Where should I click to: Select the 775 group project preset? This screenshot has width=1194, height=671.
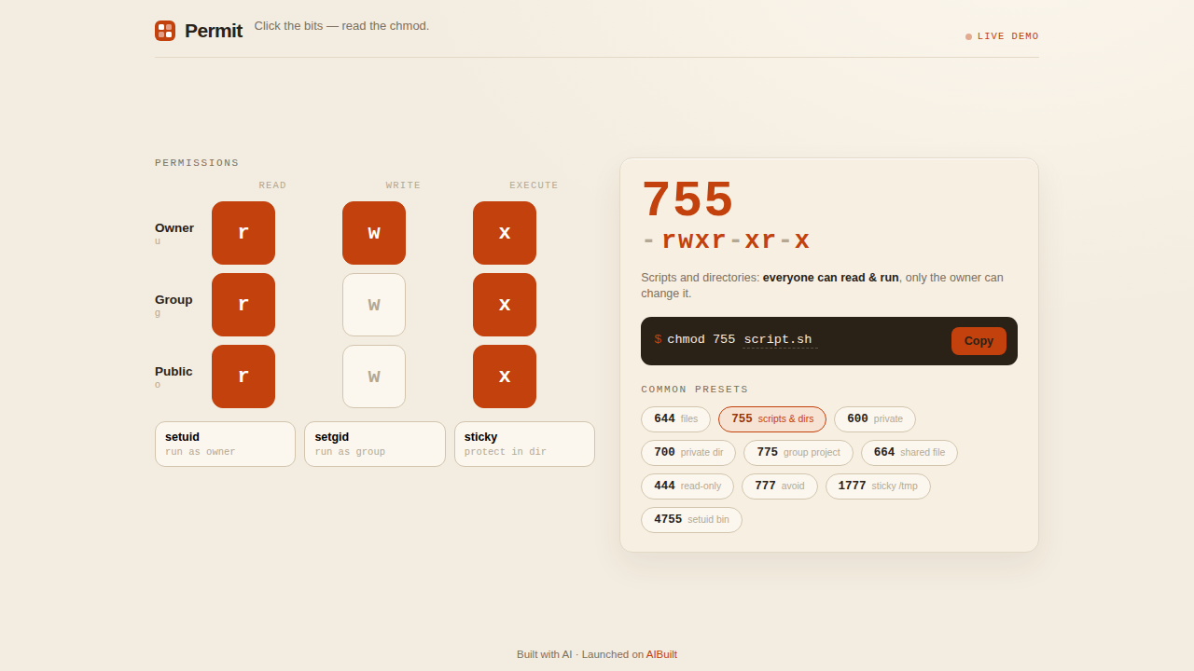pos(798,453)
